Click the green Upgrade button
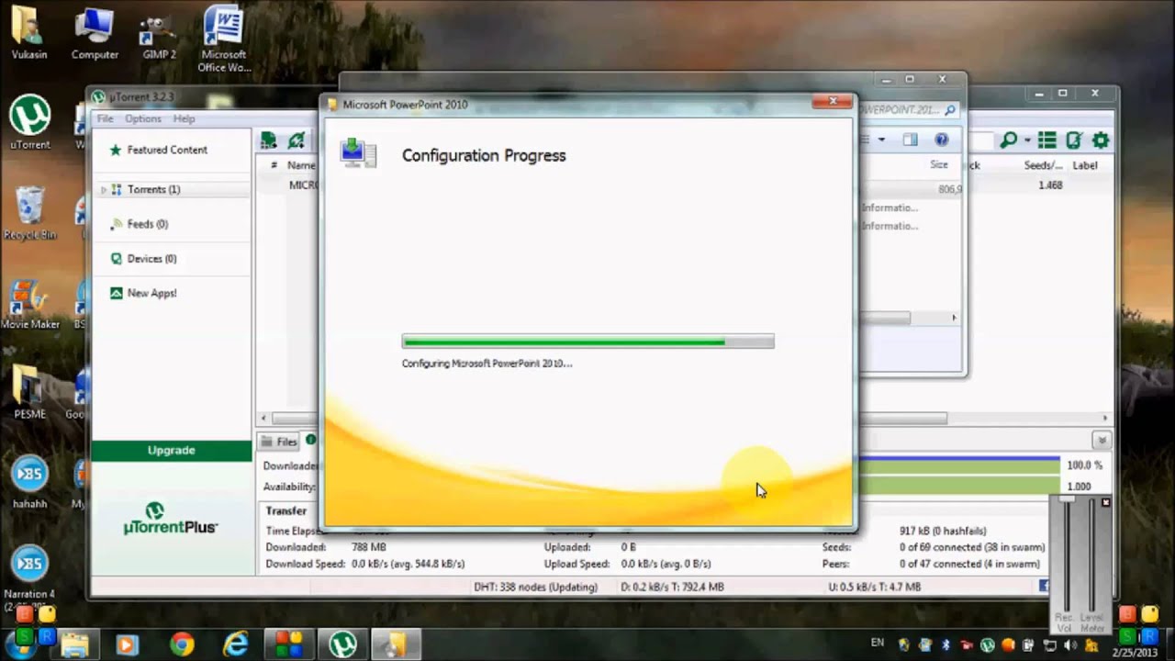The width and height of the screenshot is (1175, 661). (x=172, y=450)
